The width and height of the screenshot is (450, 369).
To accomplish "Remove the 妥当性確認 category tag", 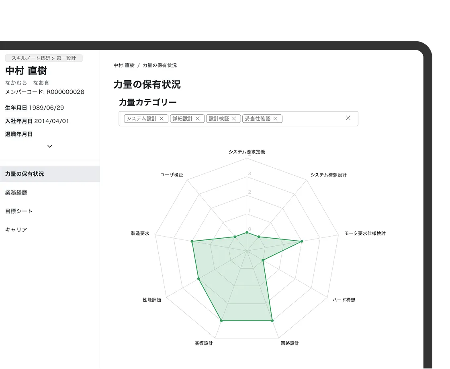I will click(275, 119).
